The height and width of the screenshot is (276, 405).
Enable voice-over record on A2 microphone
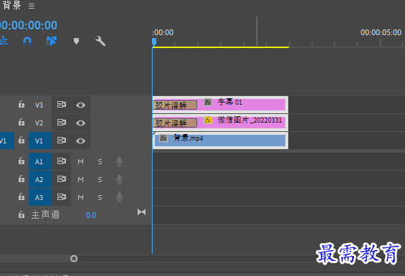[119, 179]
